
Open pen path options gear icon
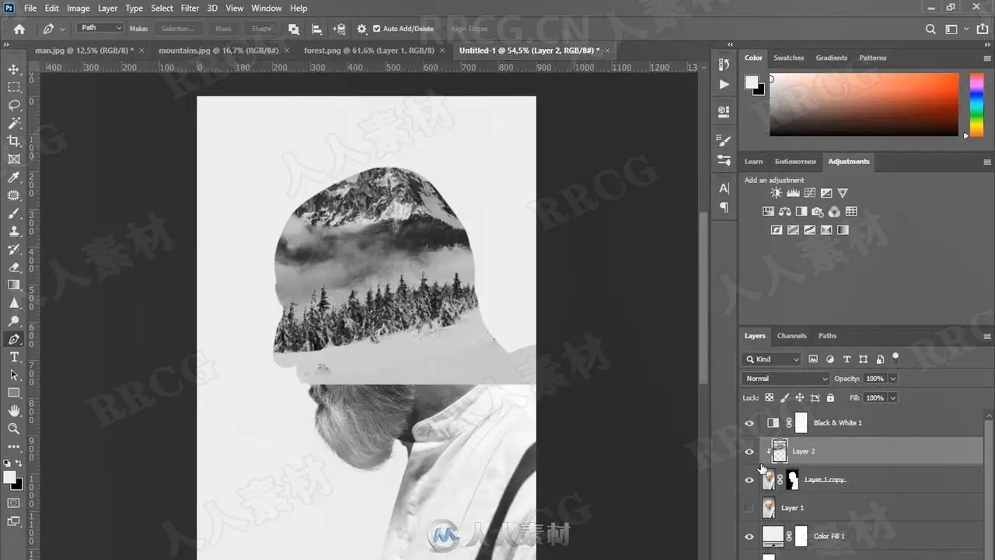tap(361, 29)
